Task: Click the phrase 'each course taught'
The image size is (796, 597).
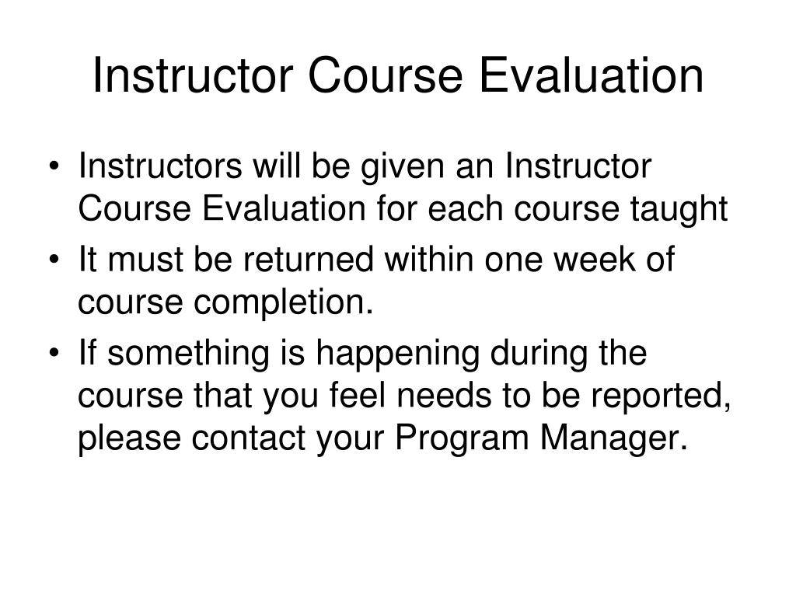Action: (578, 210)
